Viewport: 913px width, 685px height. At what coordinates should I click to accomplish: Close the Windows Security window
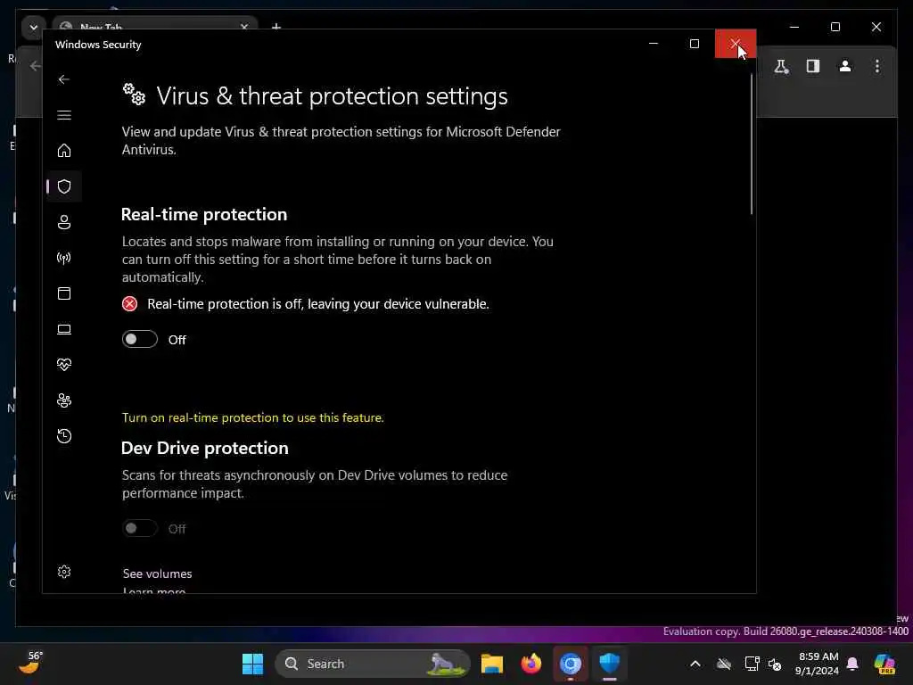tap(735, 44)
